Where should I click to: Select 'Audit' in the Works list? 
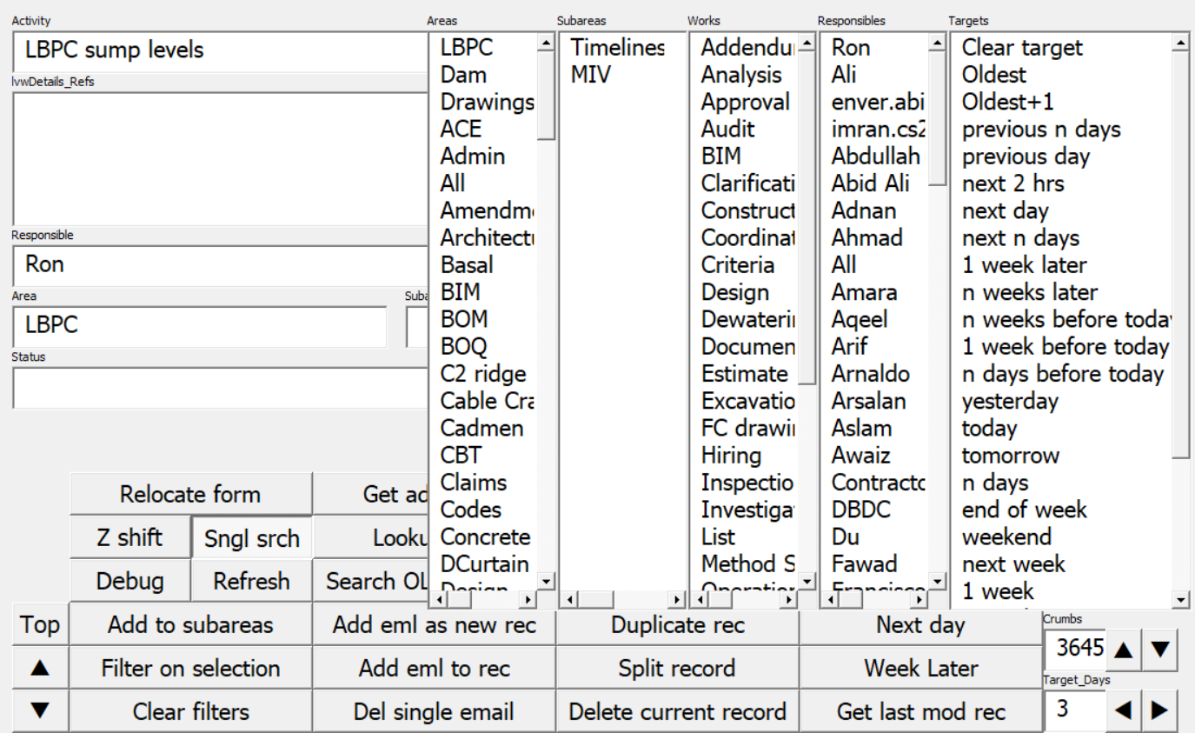(x=727, y=130)
